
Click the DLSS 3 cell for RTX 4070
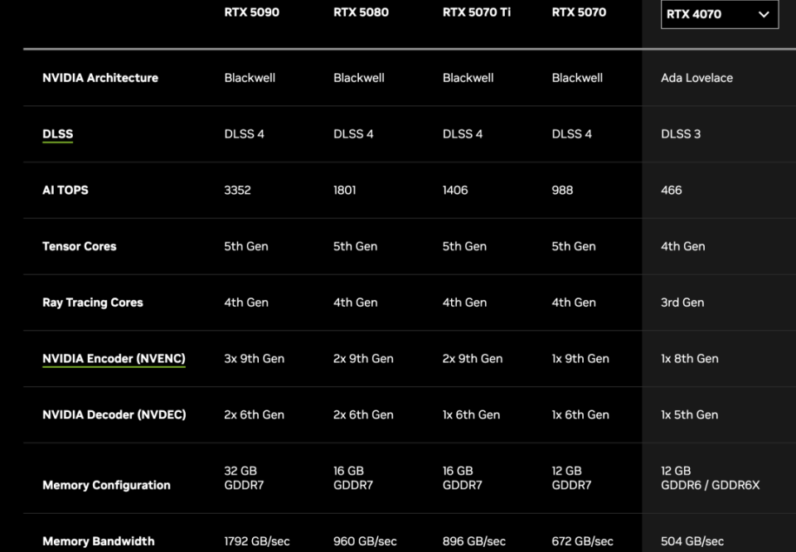click(x=681, y=133)
